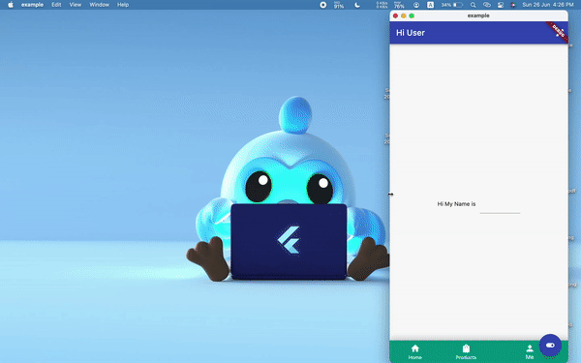Toggle the Do Not Disturb moon icon

tap(357, 5)
